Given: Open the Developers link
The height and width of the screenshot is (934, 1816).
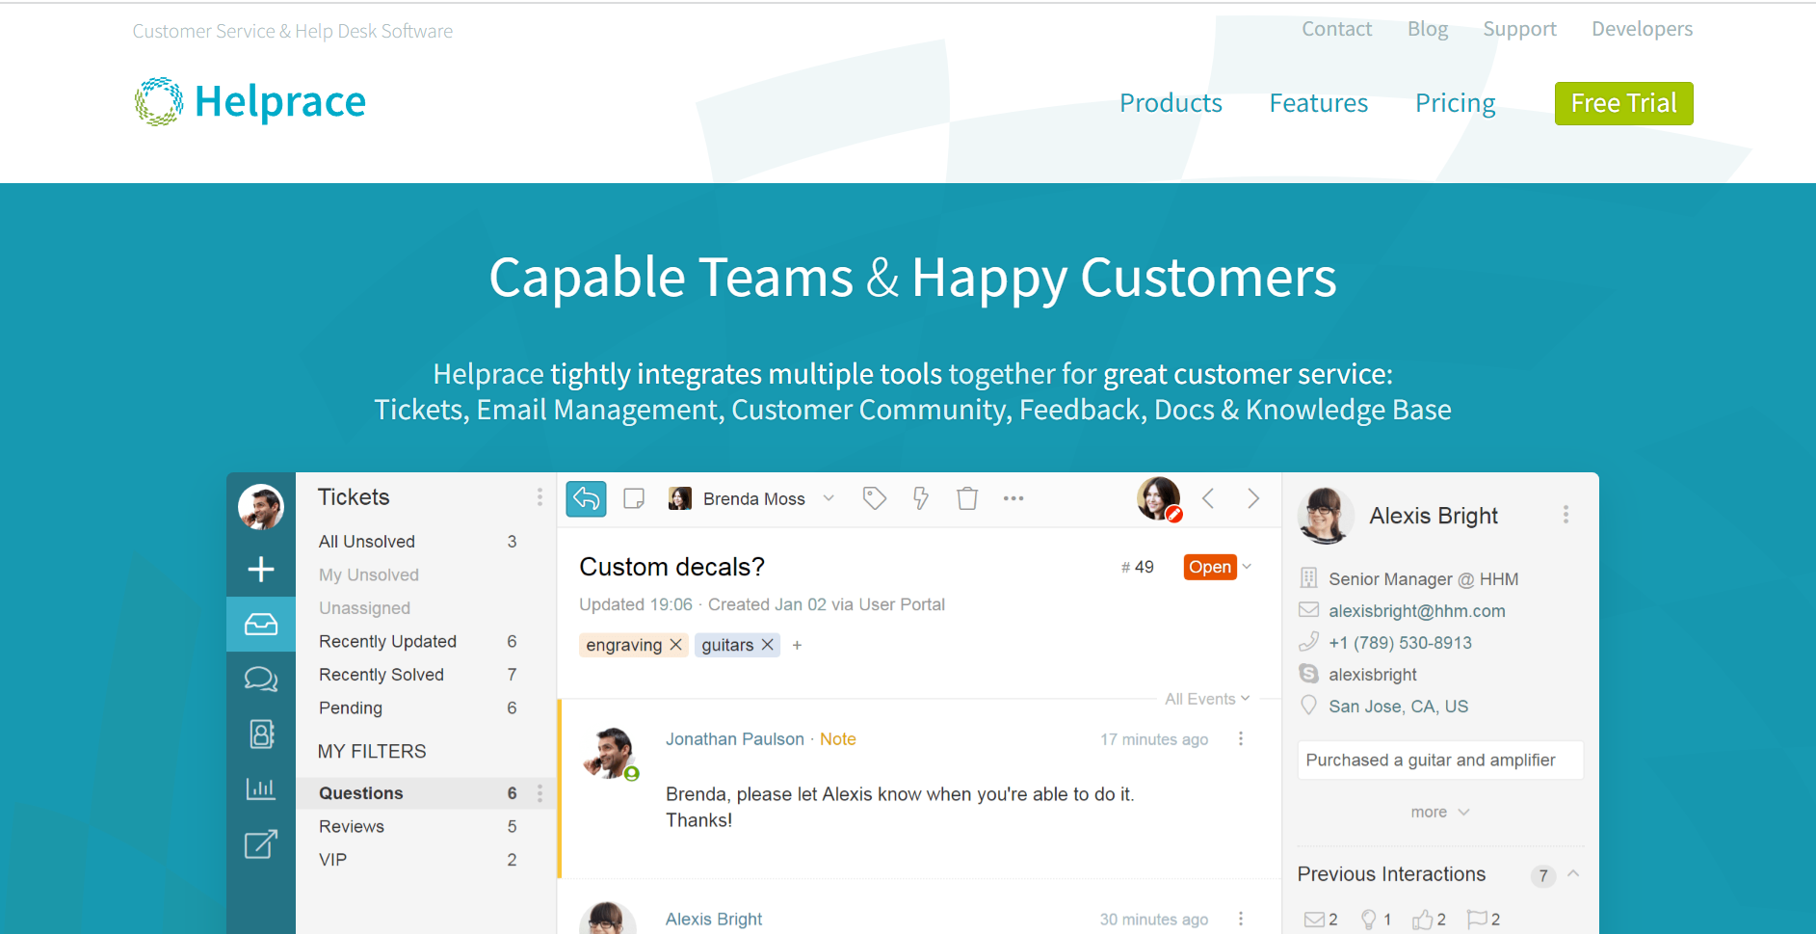Looking at the screenshot, I should click(x=1642, y=29).
